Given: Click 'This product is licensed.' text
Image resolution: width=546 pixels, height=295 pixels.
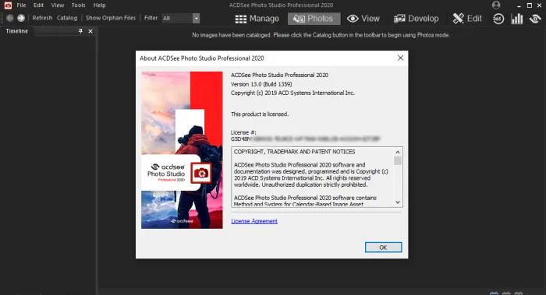Looking at the screenshot, I should (x=260, y=114).
